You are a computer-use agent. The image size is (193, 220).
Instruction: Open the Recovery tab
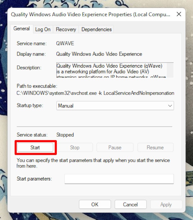click(x=66, y=29)
